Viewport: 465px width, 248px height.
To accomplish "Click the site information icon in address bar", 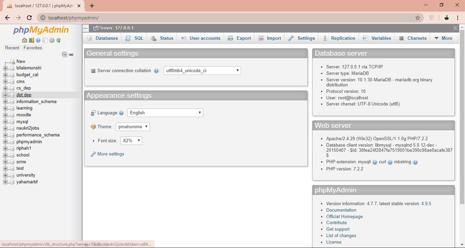I will (43, 18).
